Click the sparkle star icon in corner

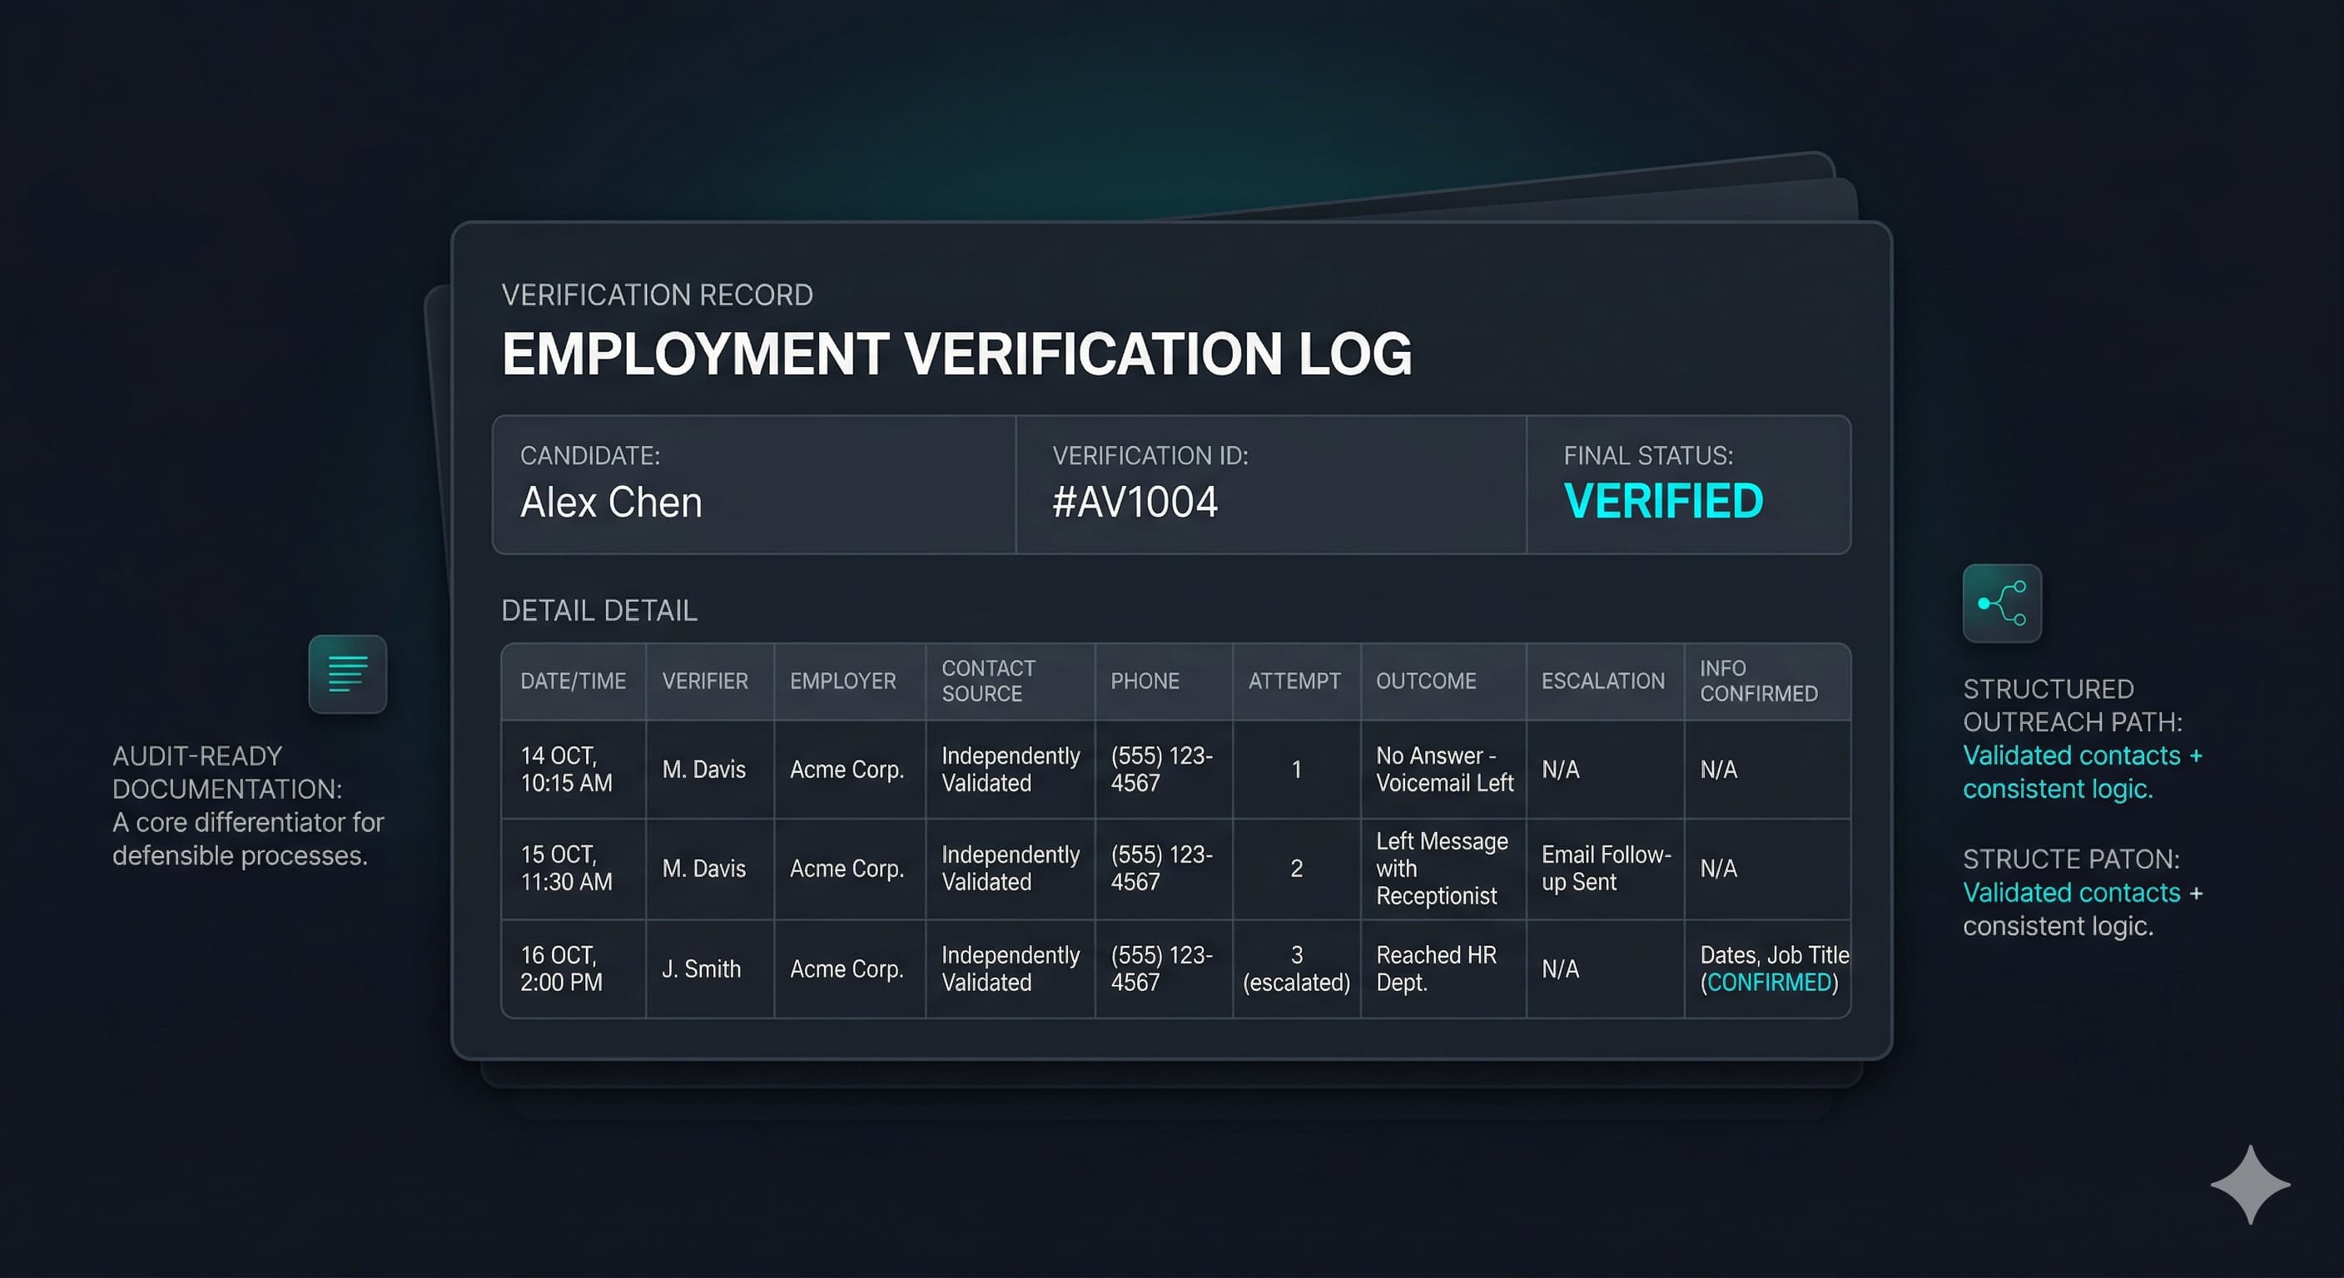click(x=2249, y=1183)
